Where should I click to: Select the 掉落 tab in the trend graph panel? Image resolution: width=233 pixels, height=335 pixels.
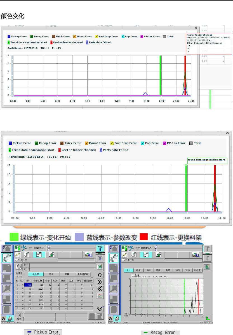coord(178,270)
